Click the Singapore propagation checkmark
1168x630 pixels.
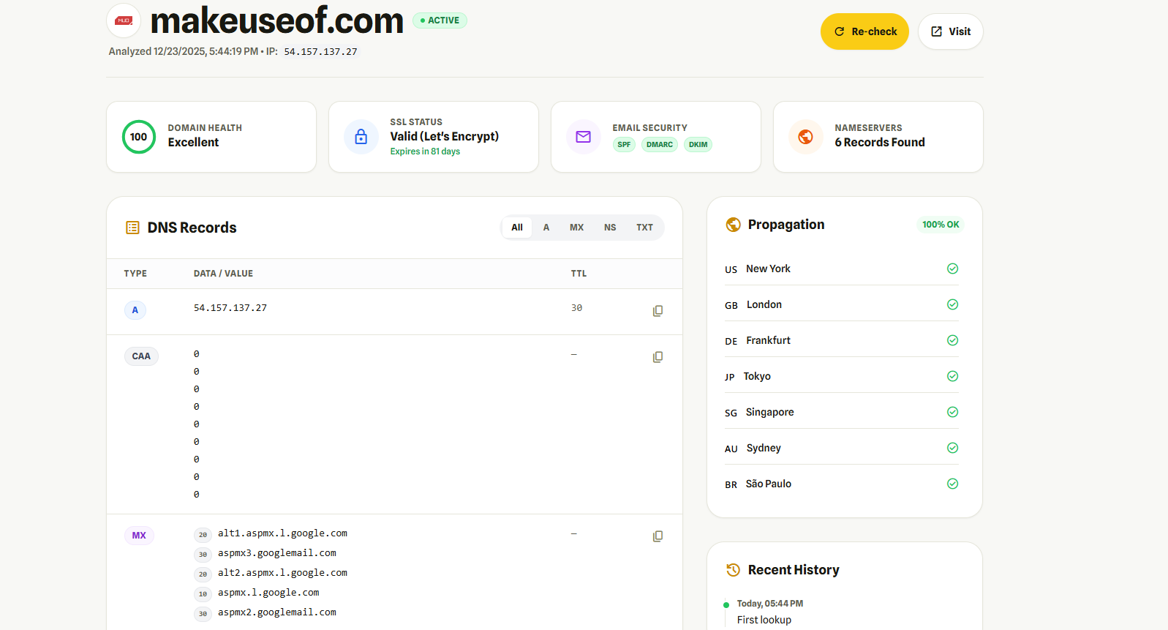953,412
